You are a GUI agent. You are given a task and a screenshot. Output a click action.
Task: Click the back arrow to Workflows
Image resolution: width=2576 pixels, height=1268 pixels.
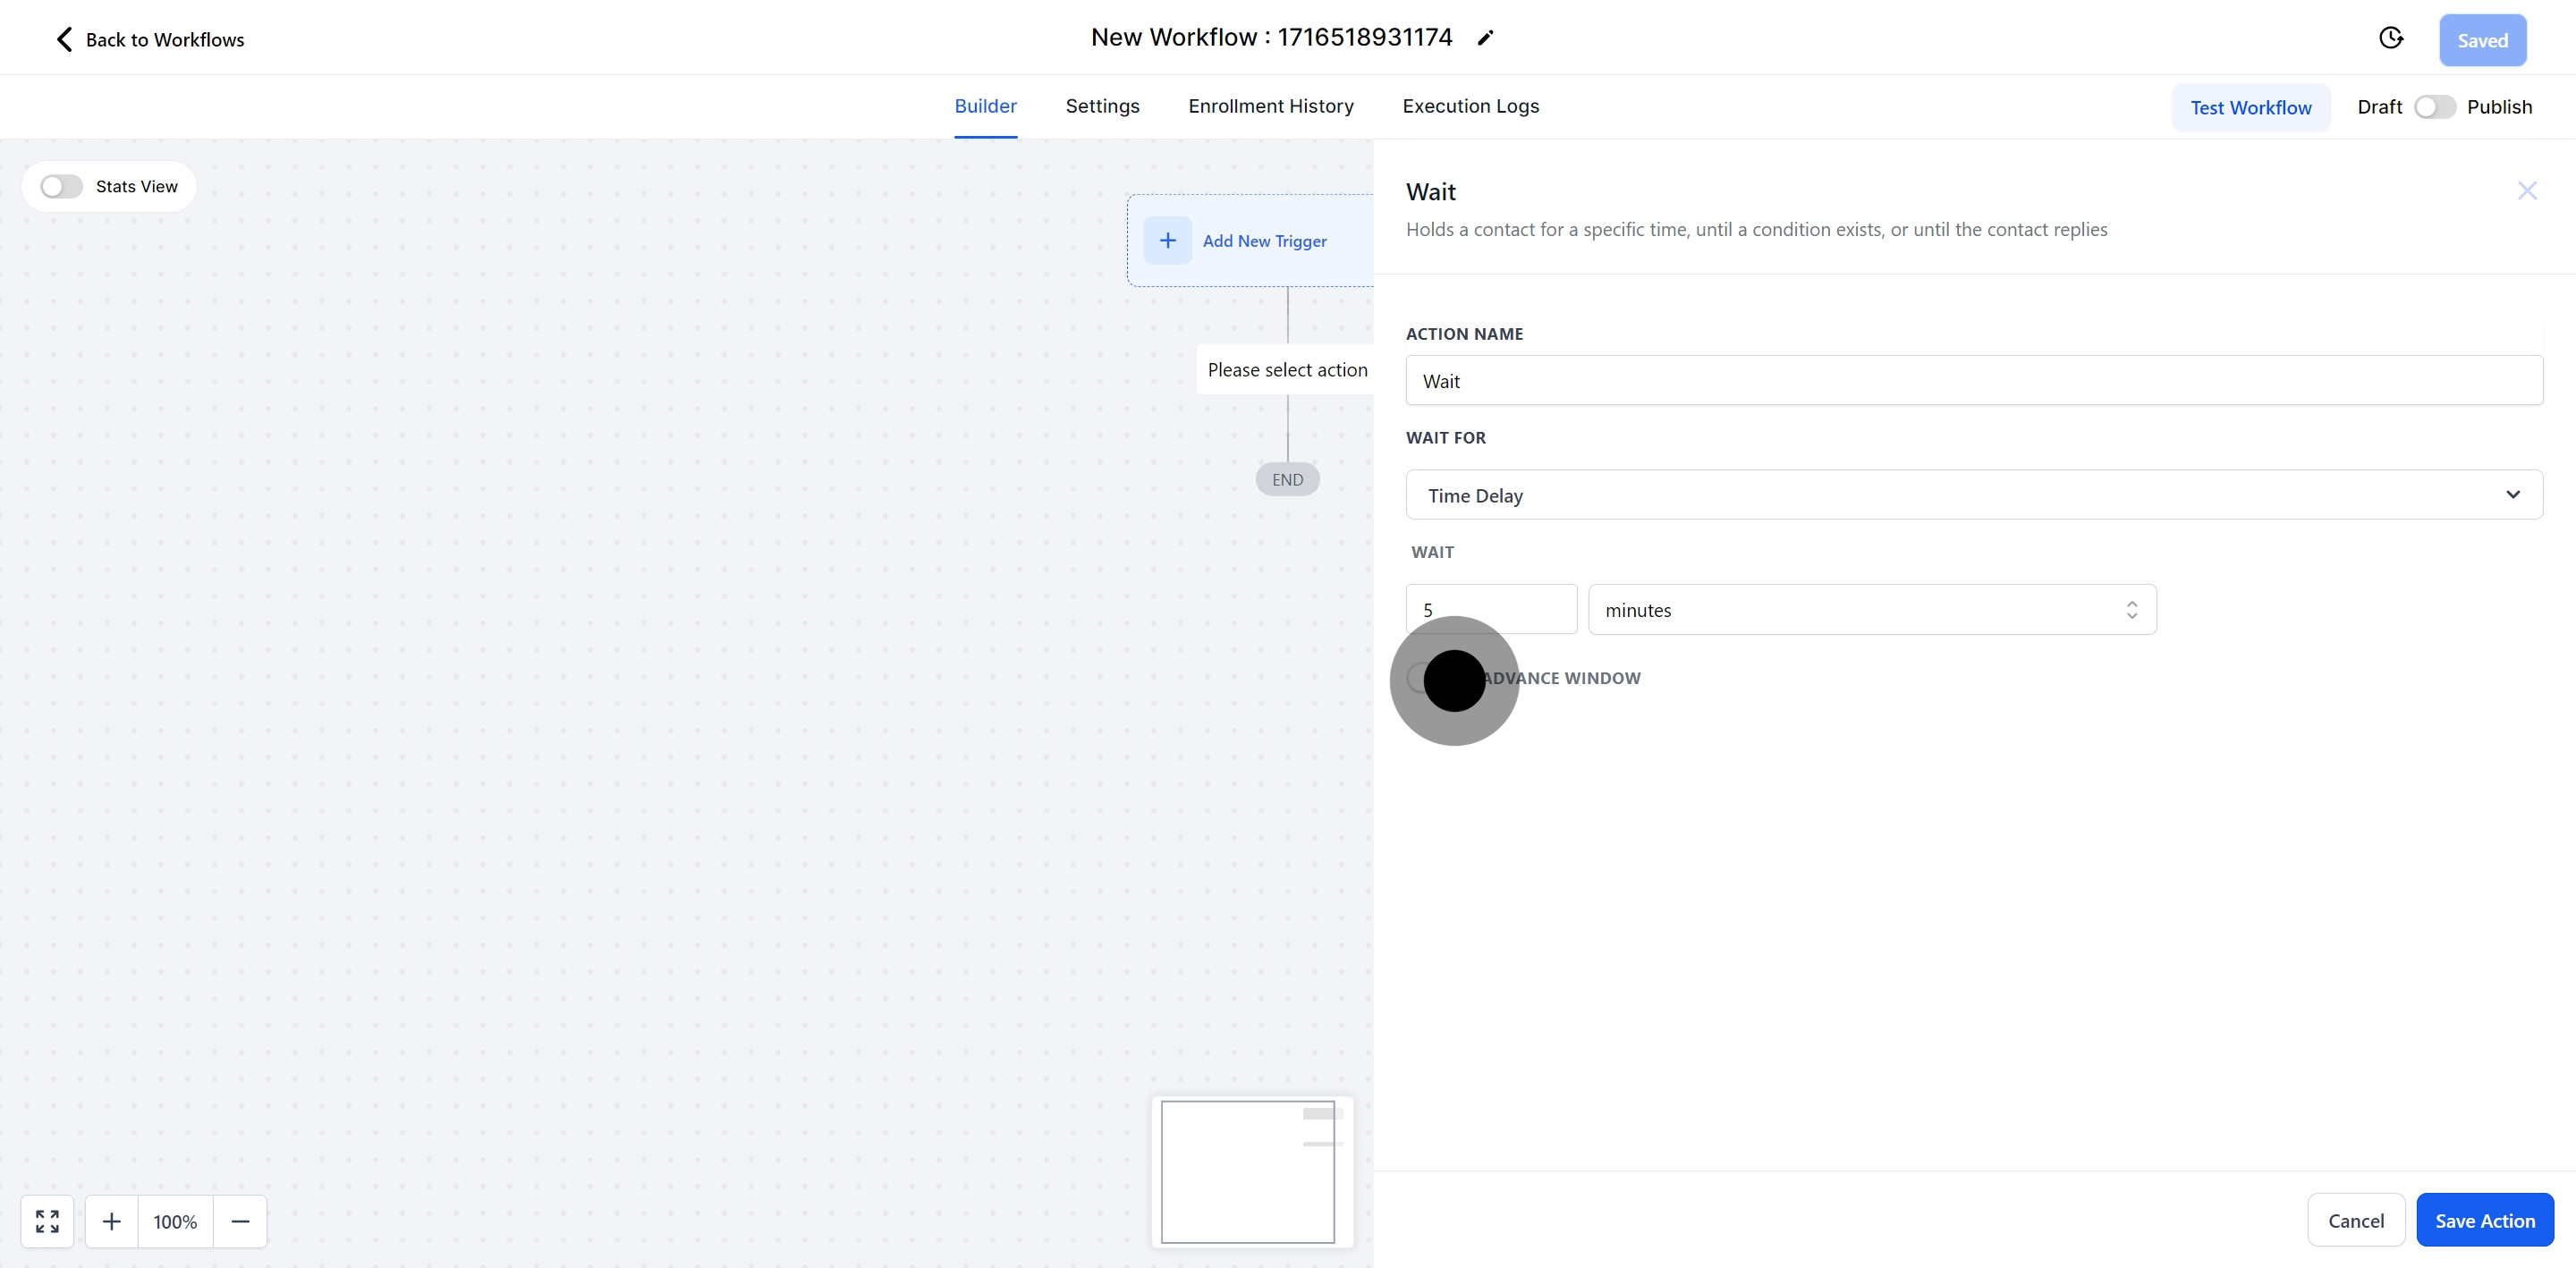point(64,39)
